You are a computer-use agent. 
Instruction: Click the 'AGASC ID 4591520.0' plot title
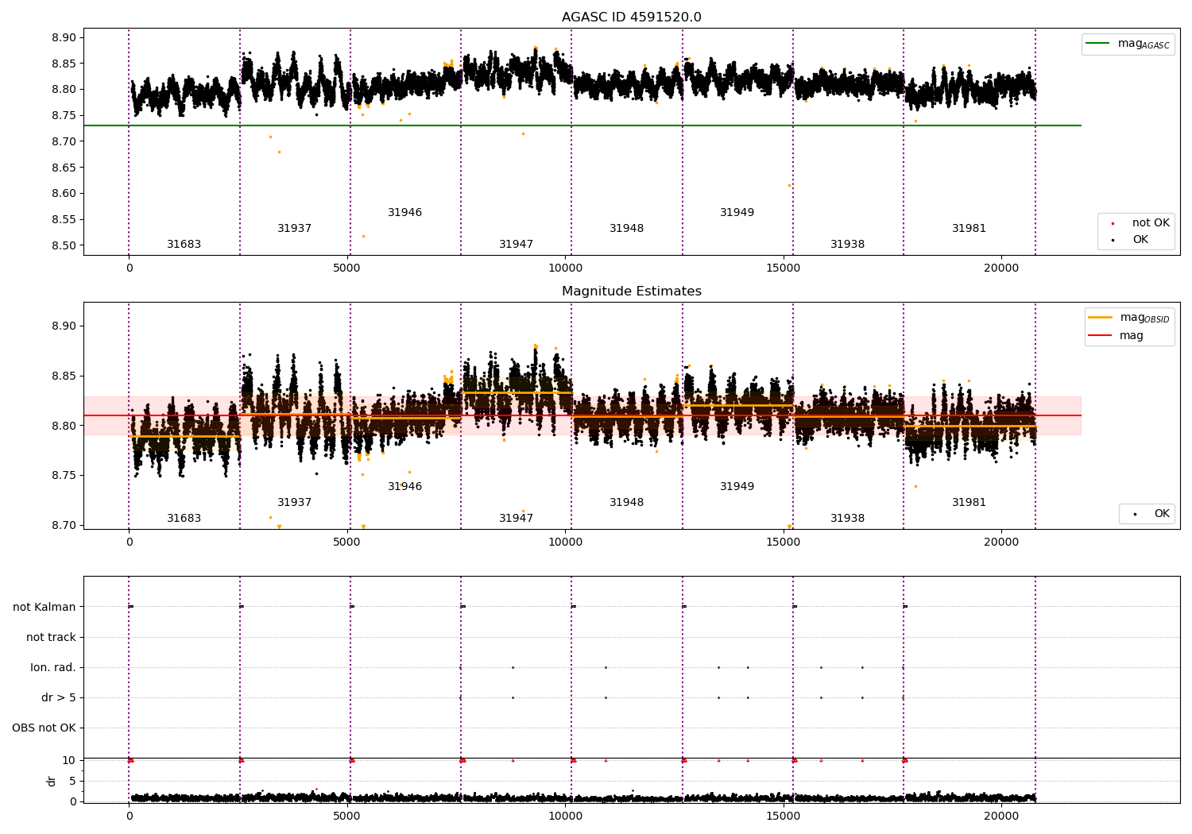click(631, 17)
